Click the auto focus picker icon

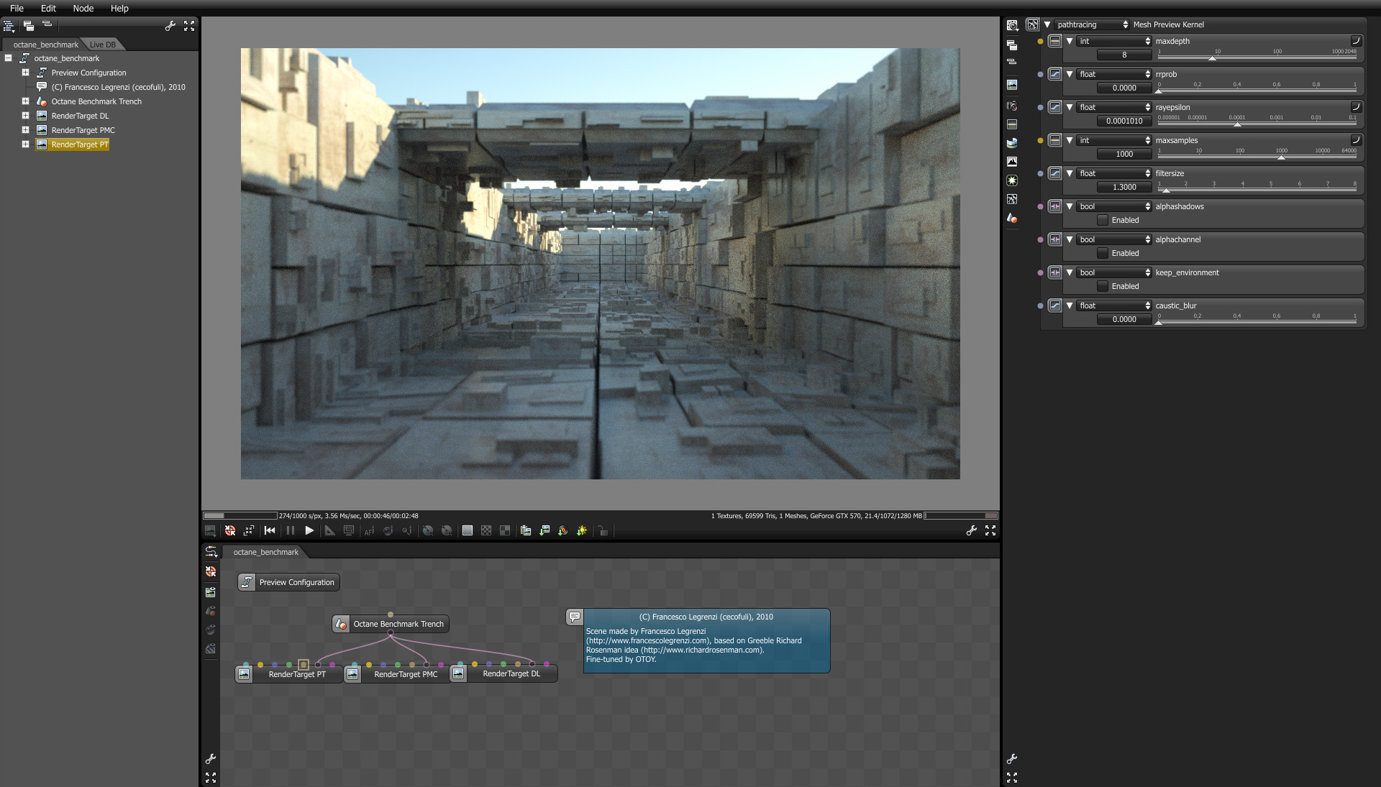[x=369, y=530]
